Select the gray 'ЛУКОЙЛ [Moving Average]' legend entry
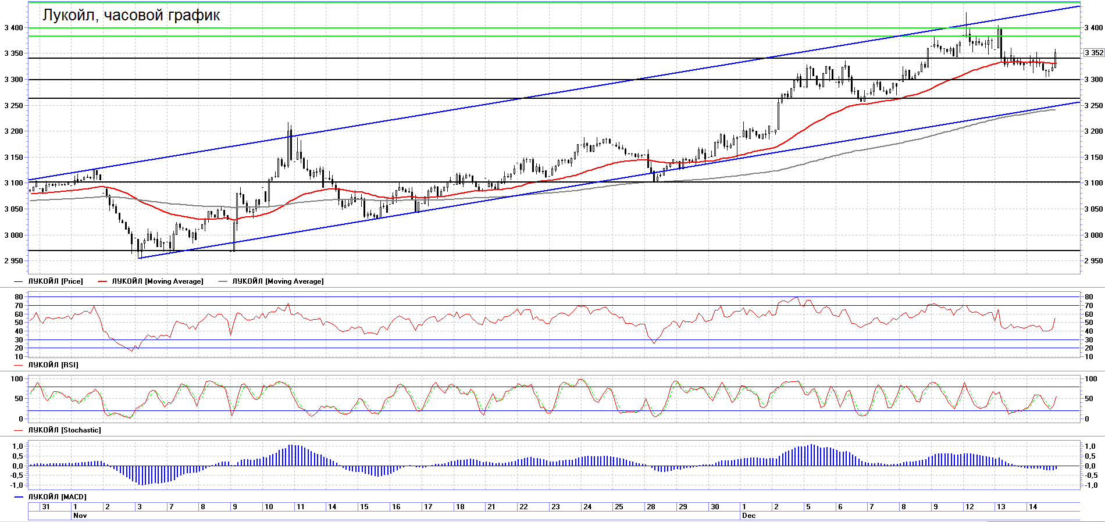 (x=271, y=281)
